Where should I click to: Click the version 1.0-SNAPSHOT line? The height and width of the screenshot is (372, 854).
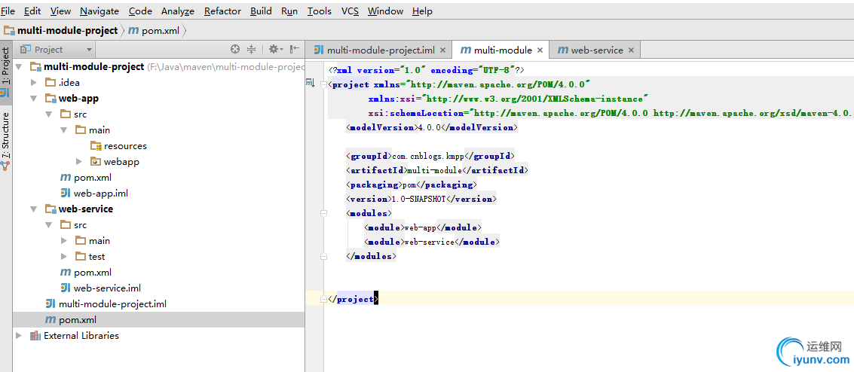click(421, 199)
